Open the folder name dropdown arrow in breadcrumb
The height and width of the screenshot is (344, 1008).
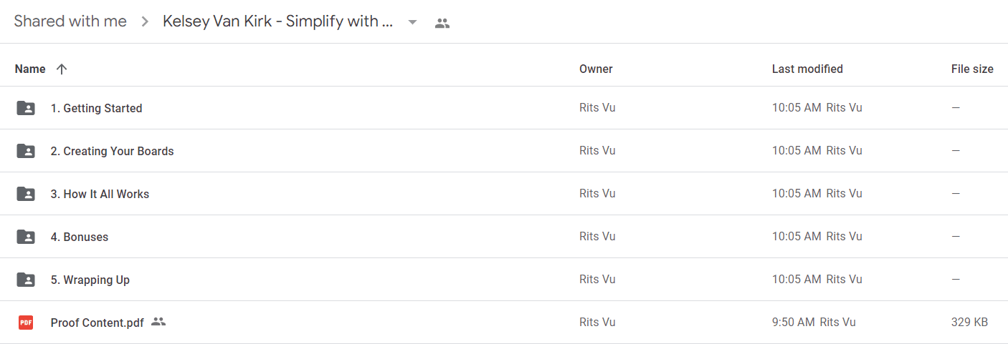pyautogui.click(x=412, y=22)
